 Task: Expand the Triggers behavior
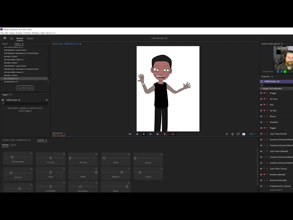pos(267,128)
